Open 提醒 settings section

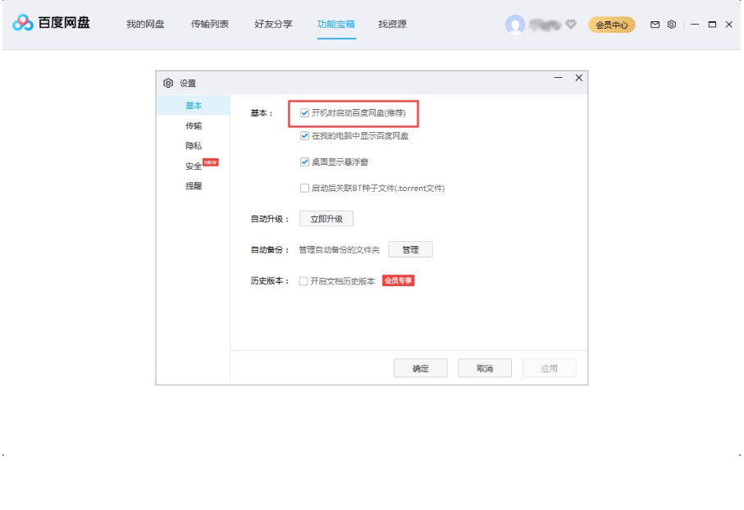tap(194, 186)
